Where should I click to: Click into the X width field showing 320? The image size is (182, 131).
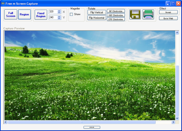click(53, 12)
